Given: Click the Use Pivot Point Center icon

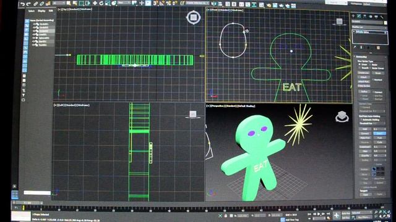Looking at the screenshot, I should tap(134, 3).
